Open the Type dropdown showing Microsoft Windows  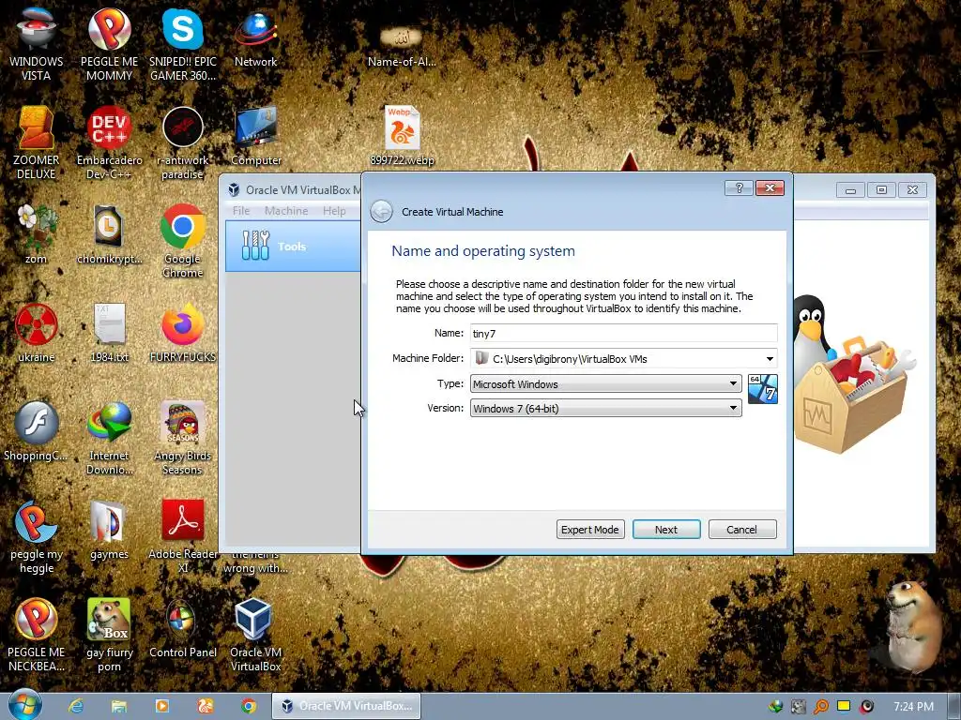(x=605, y=383)
